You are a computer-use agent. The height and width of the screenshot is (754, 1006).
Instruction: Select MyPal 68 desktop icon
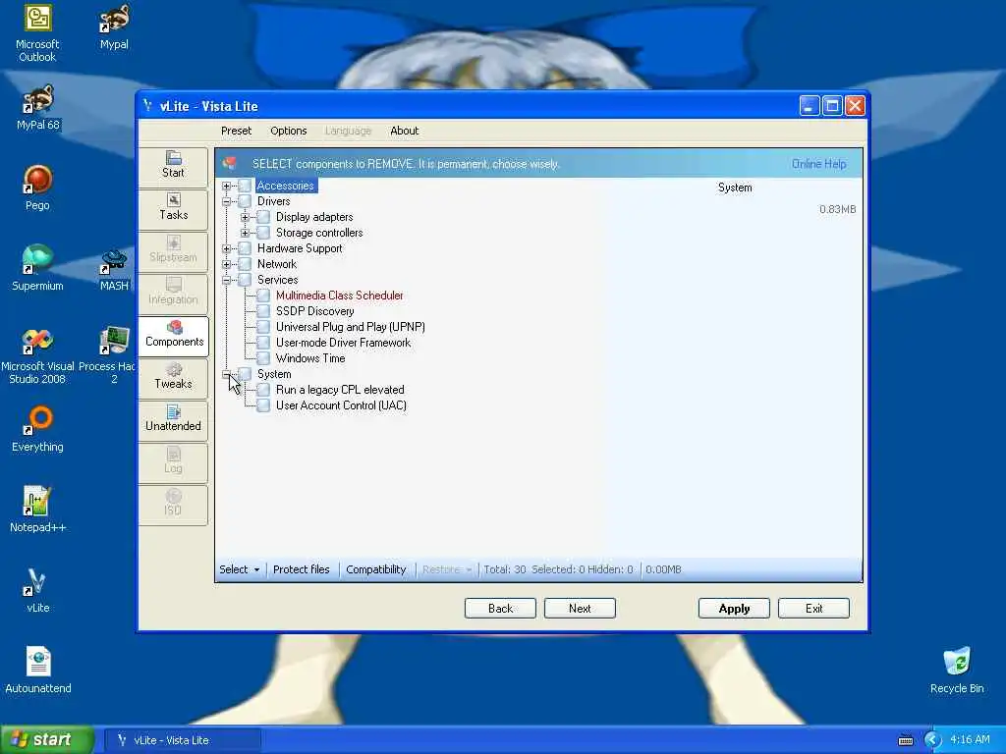[x=38, y=107]
